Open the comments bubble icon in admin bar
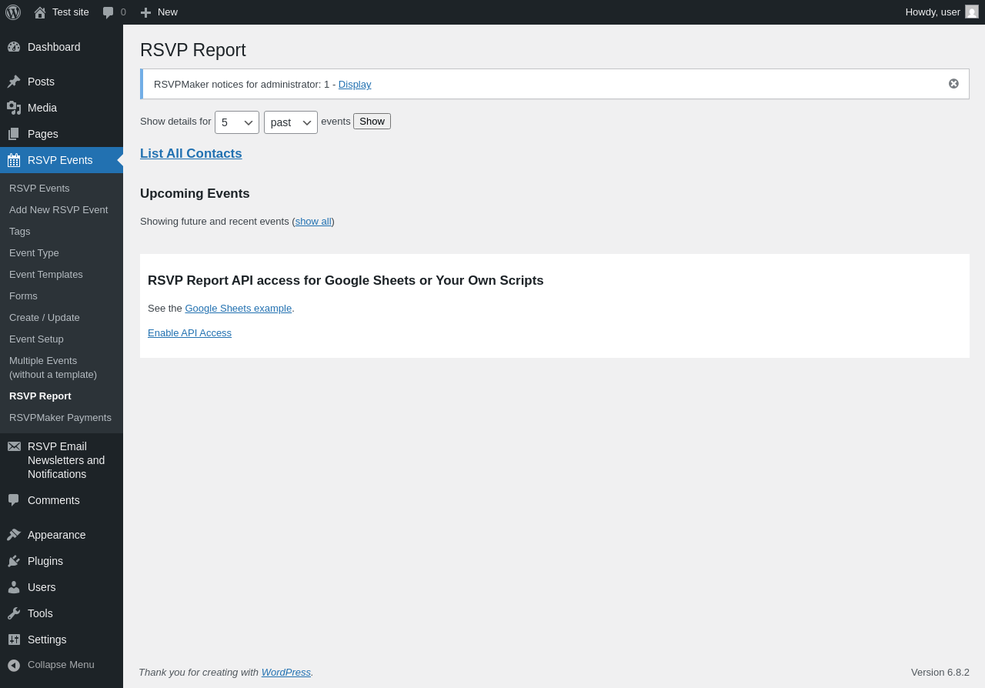 [109, 12]
